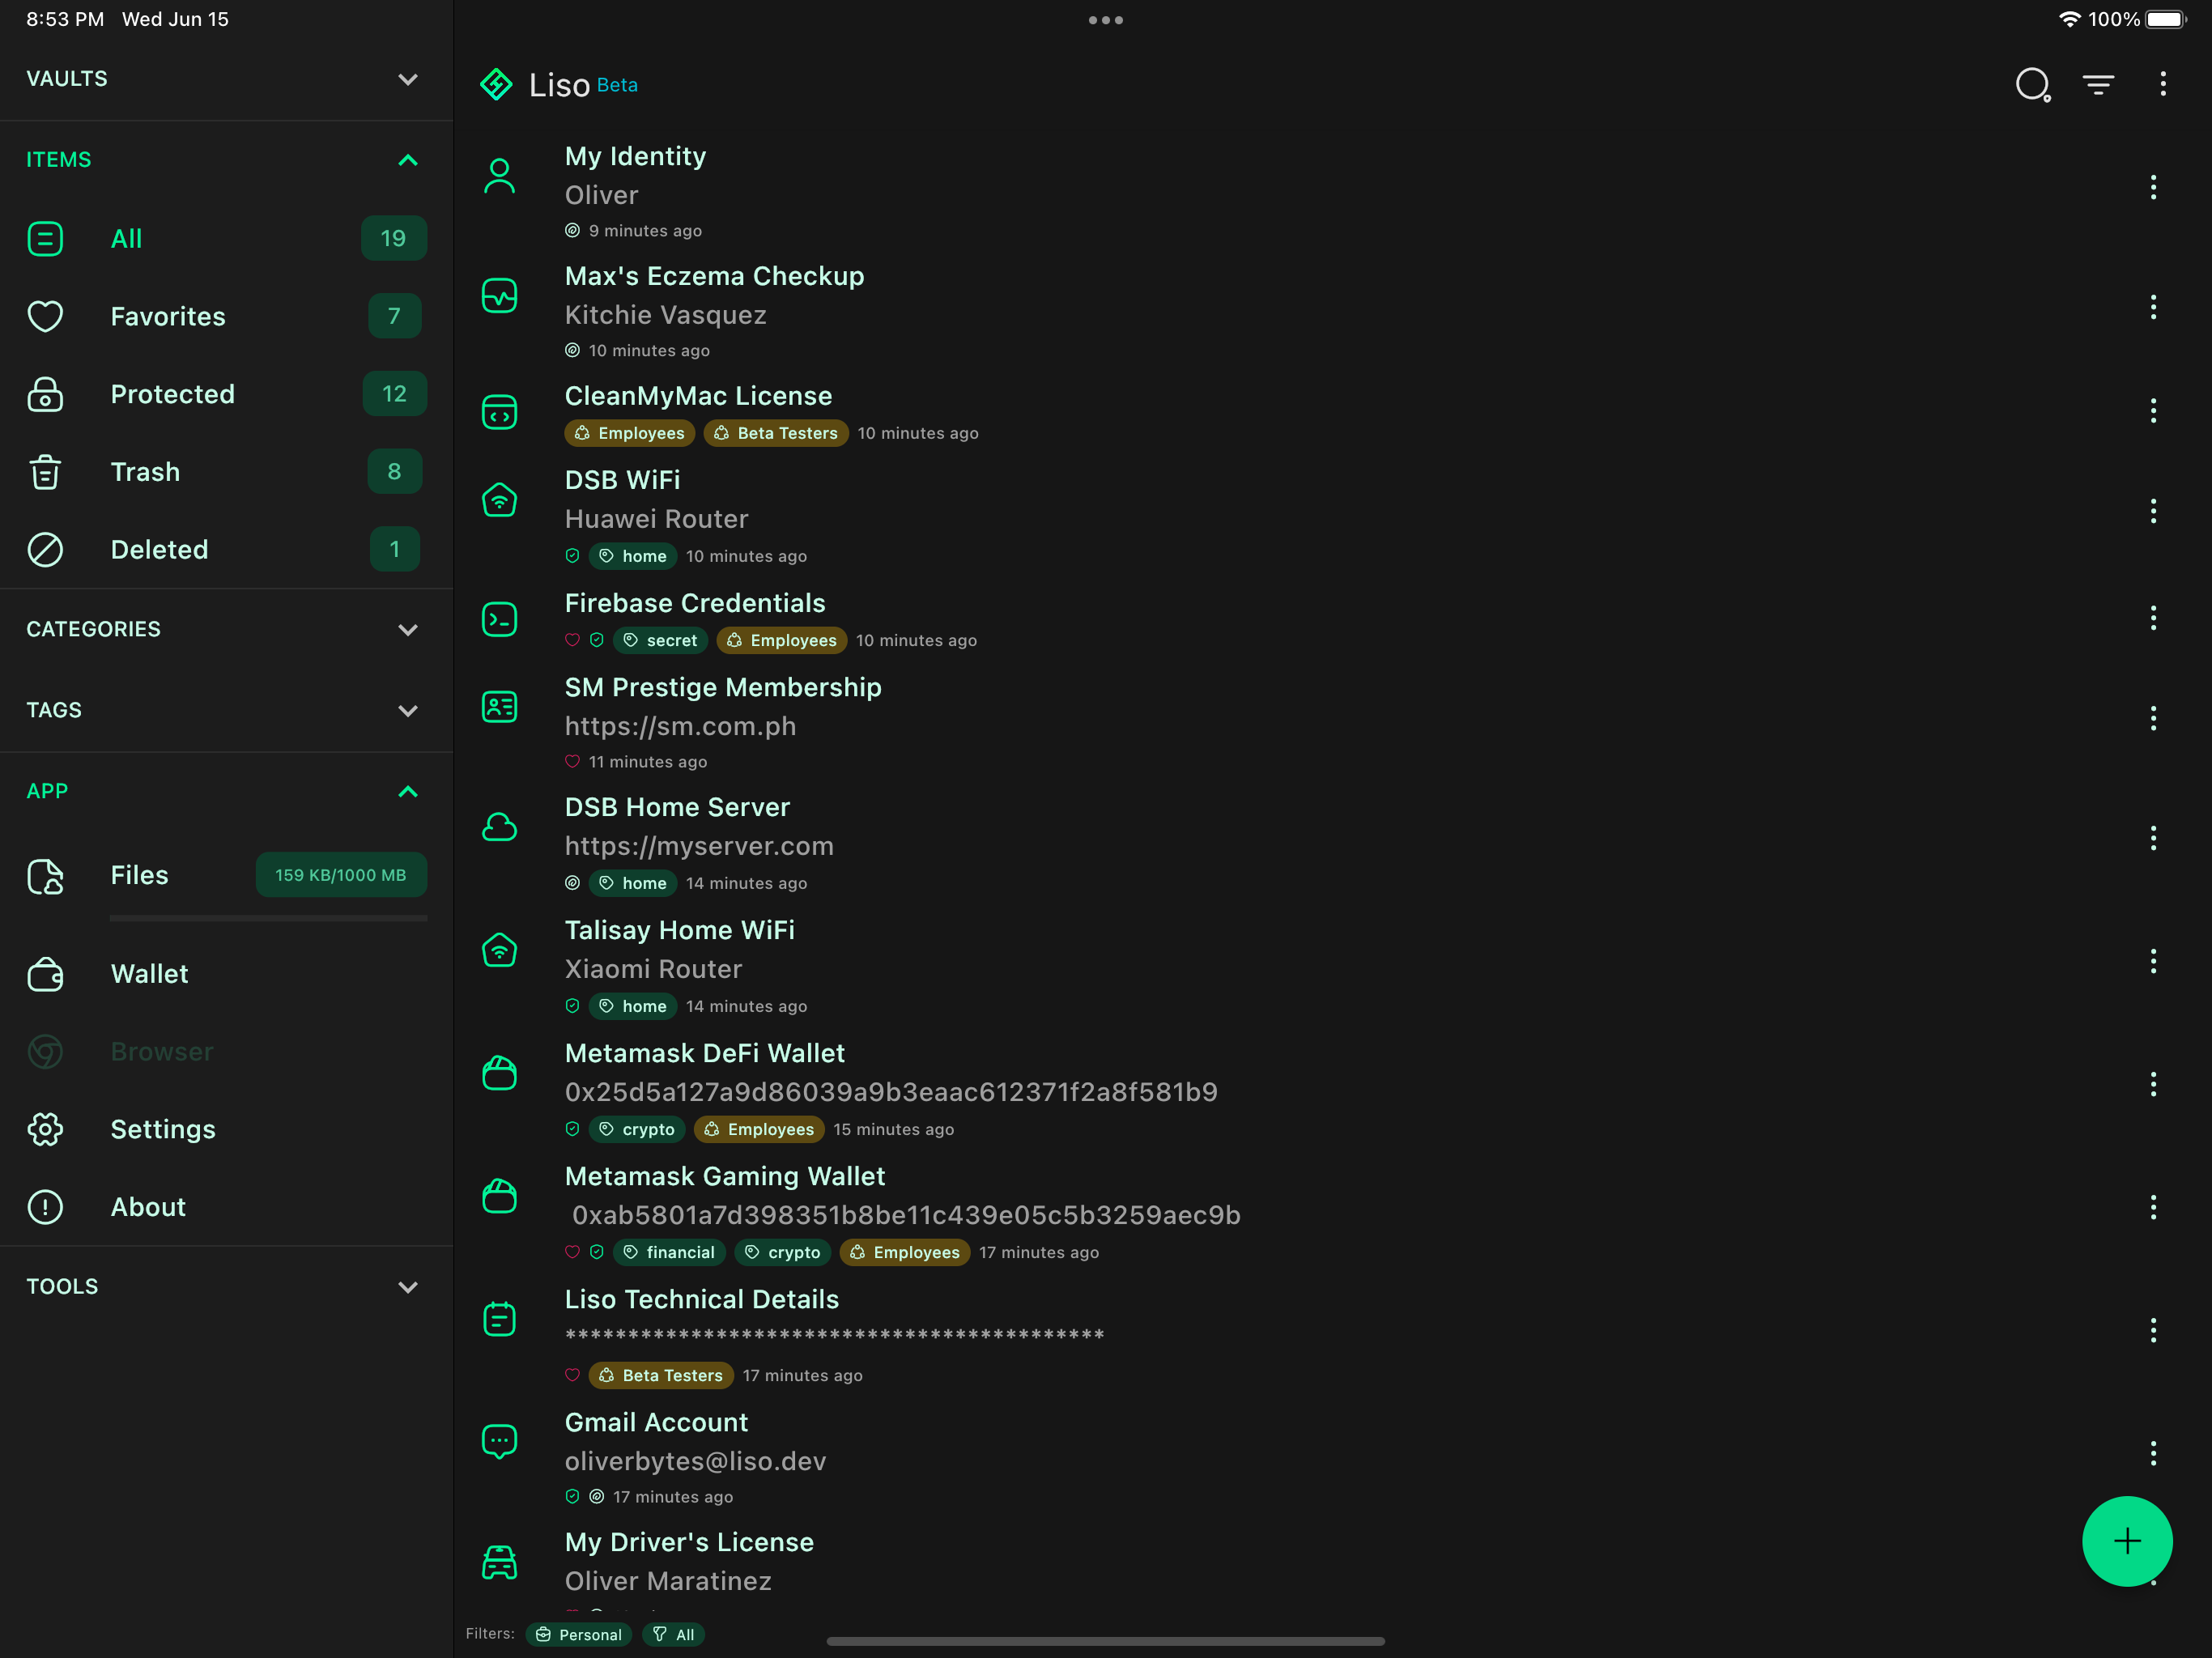Click the https://sm.com.ph link
The height and width of the screenshot is (1658, 2212).
[680, 726]
